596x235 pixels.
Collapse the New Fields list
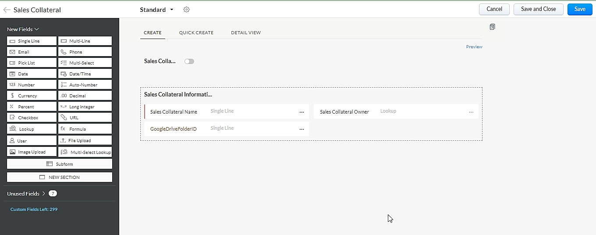pos(37,29)
